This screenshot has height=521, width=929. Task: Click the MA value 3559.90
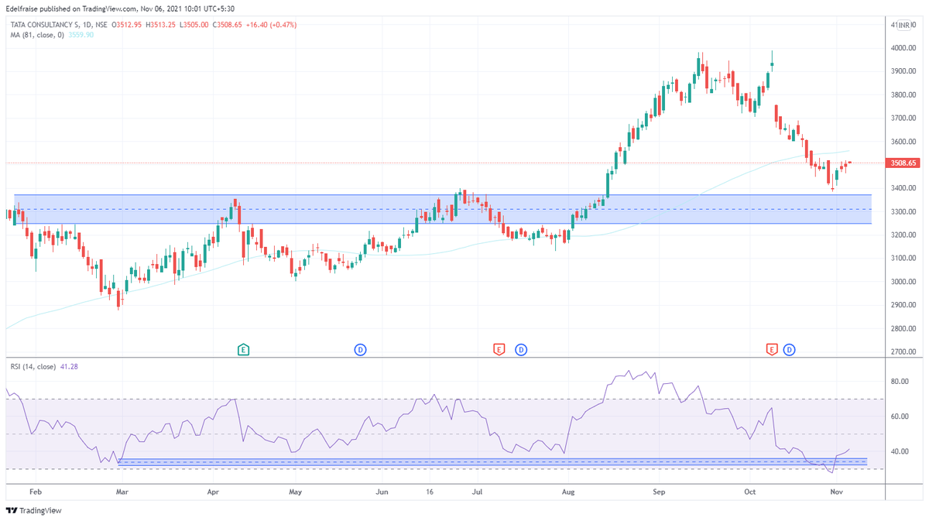tap(81, 35)
